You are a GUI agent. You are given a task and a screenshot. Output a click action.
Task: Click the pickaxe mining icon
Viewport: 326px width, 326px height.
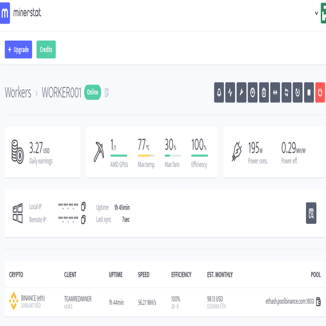pos(98,152)
